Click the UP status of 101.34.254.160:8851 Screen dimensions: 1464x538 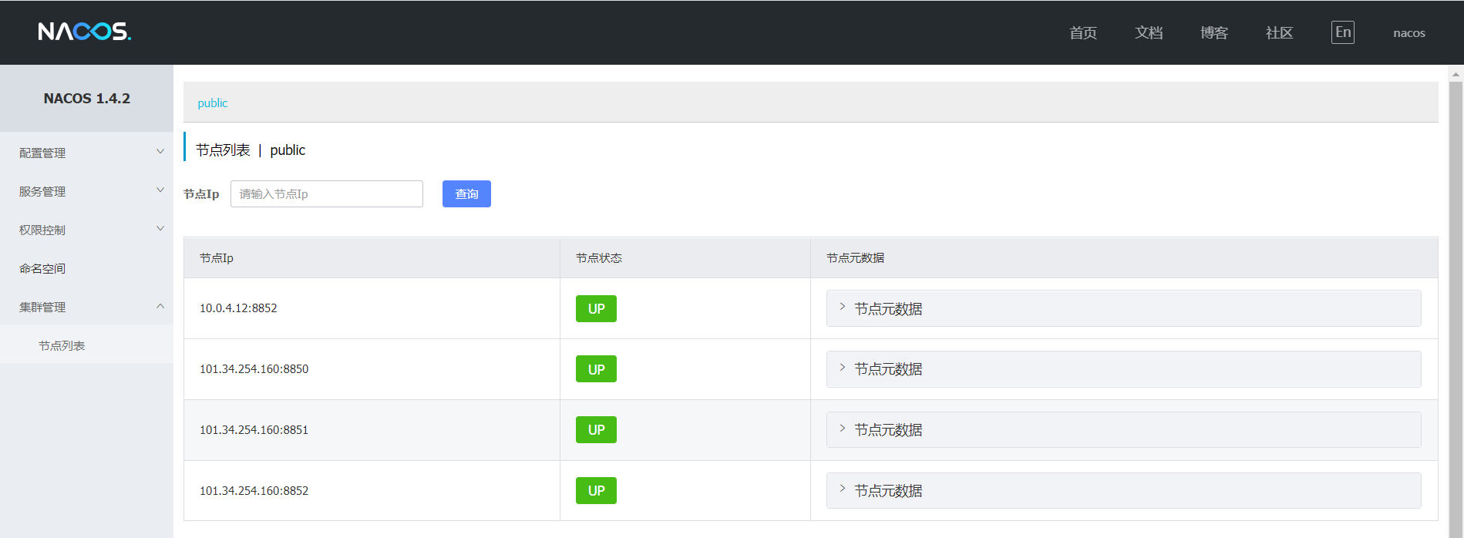pyautogui.click(x=596, y=430)
